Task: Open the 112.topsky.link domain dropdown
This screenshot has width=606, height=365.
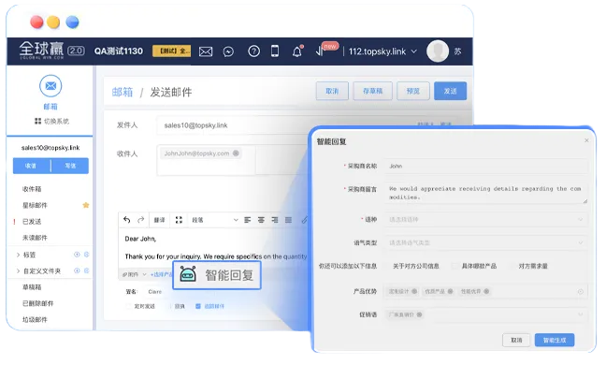Action: [x=382, y=51]
